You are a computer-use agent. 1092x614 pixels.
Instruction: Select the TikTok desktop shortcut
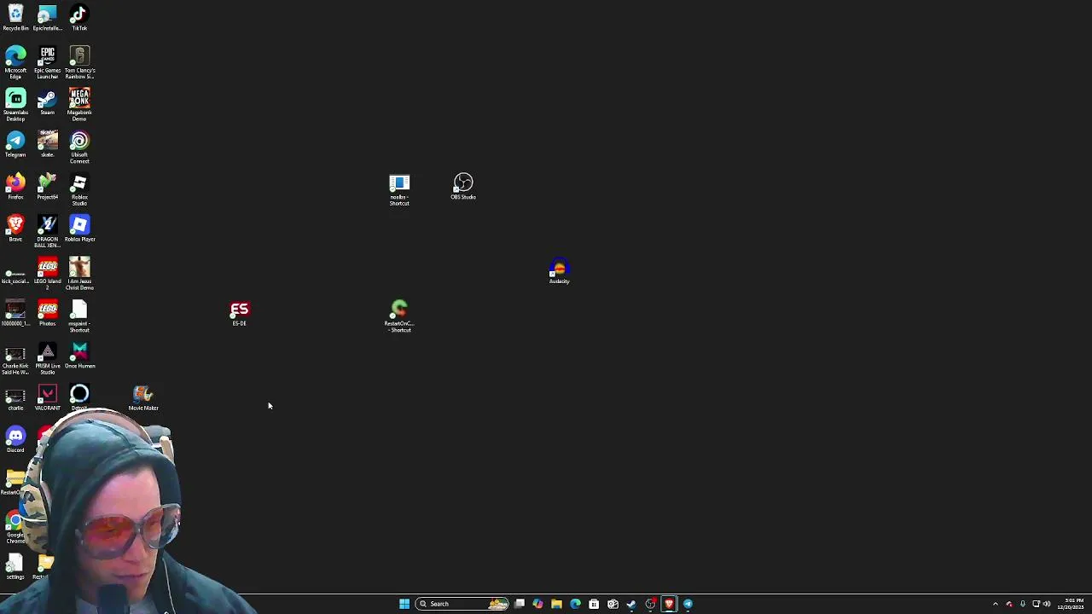(79, 18)
